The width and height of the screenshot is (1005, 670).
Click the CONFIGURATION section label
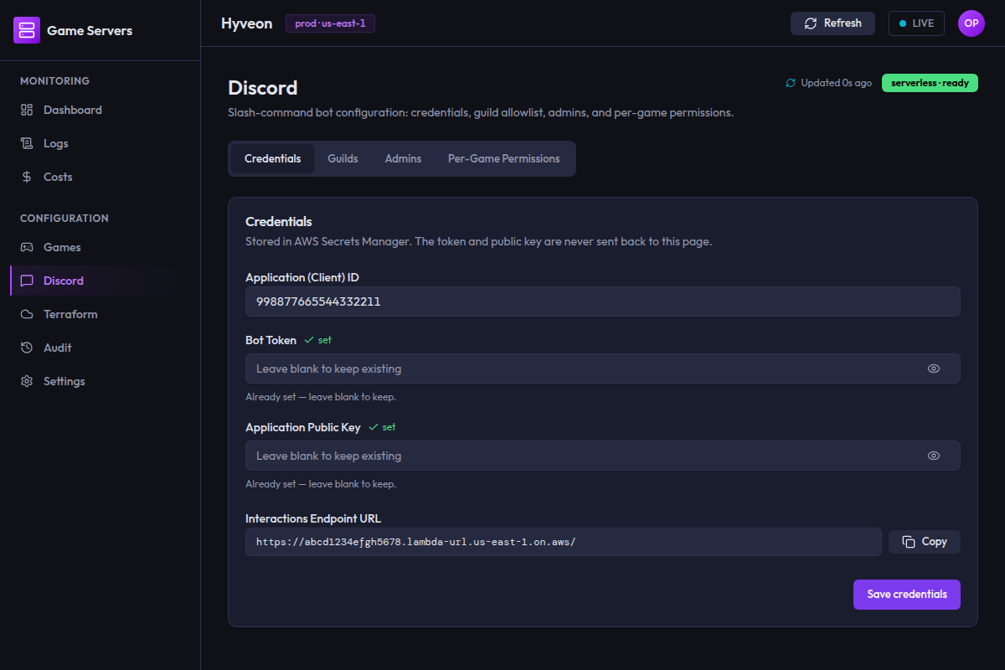pyautogui.click(x=64, y=219)
